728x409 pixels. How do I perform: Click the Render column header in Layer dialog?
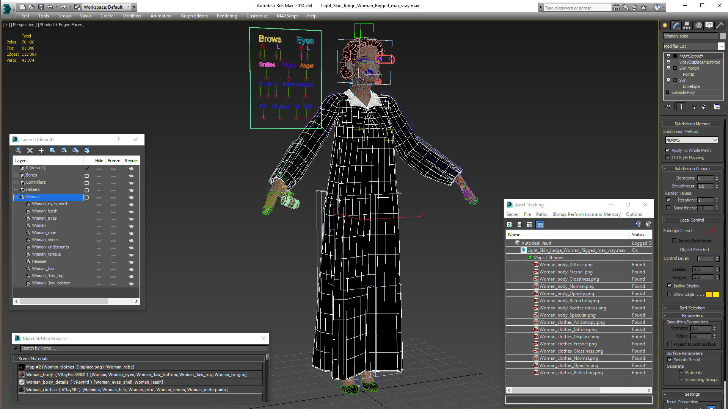point(131,161)
